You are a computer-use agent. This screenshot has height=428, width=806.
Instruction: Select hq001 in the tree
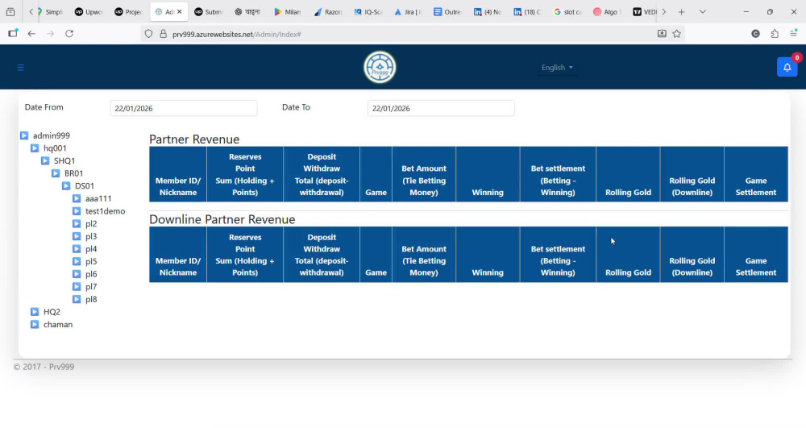pos(55,148)
